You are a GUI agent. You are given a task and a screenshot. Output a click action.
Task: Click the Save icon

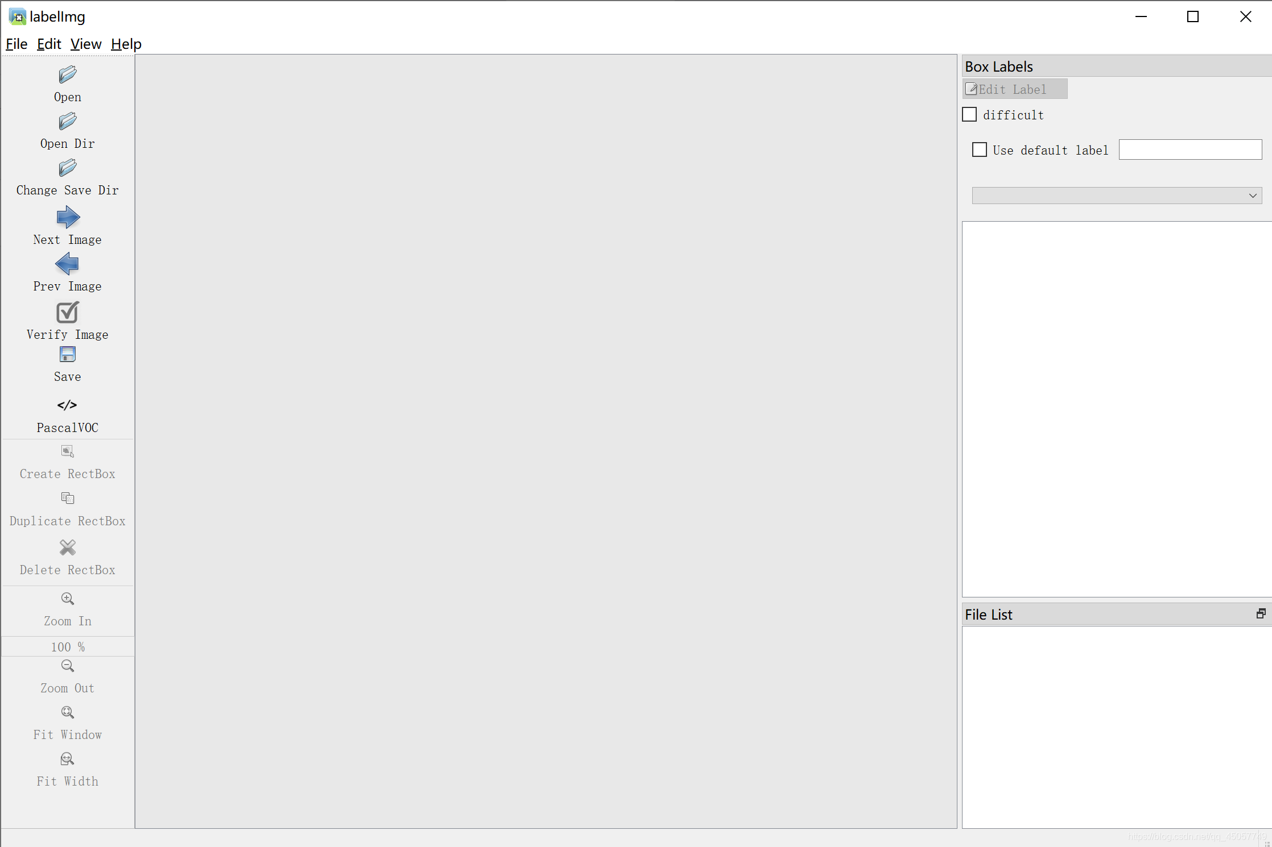(x=67, y=355)
